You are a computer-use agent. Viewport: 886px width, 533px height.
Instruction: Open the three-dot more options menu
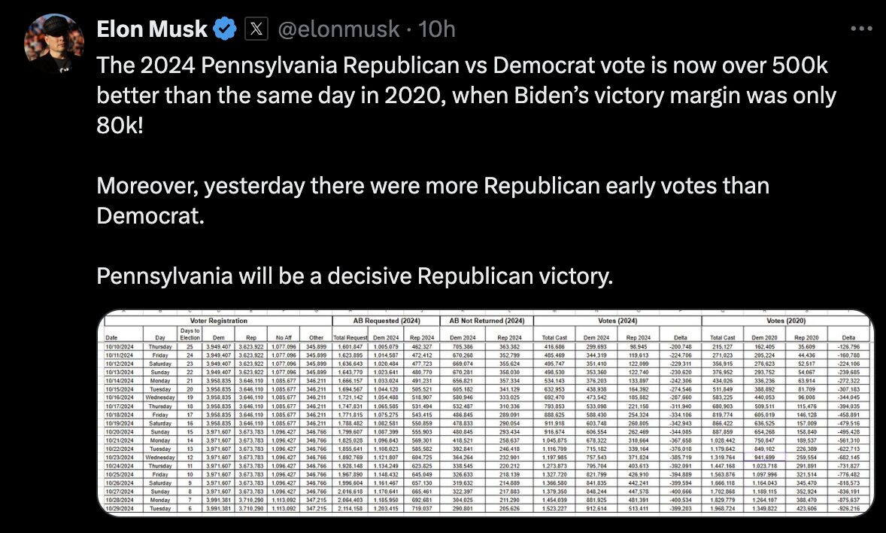(861, 29)
